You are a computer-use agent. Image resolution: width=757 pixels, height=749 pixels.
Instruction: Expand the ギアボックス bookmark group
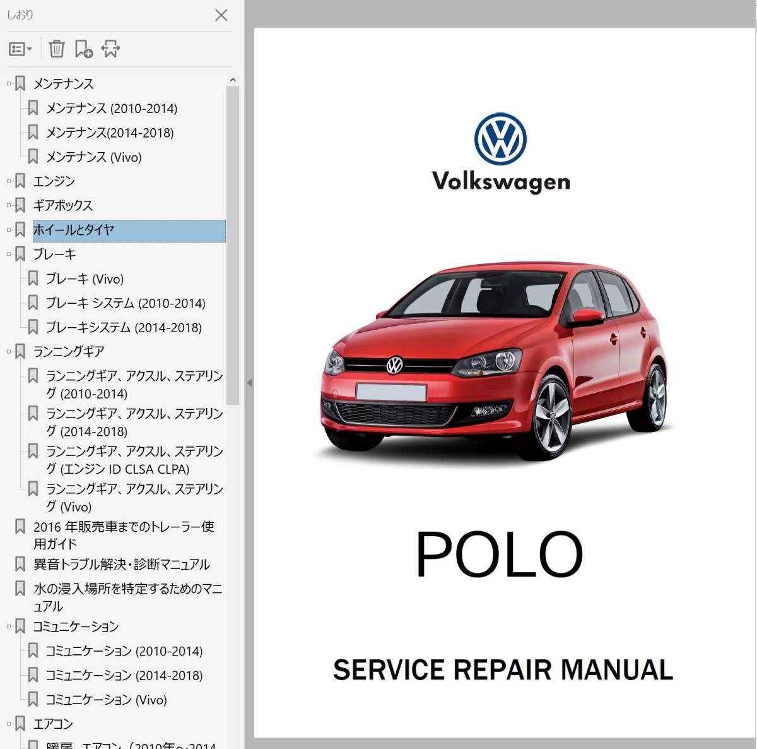pyautogui.click(x=9, y=205)
